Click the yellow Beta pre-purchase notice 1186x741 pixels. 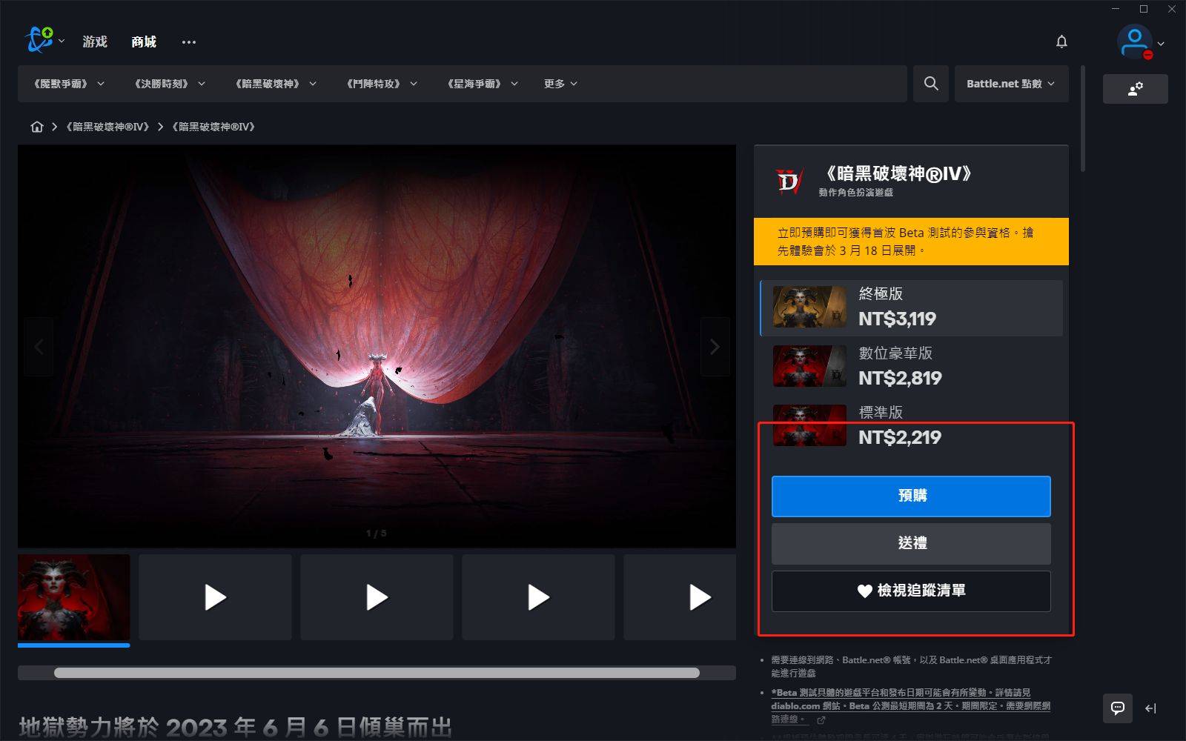[911, 242]
